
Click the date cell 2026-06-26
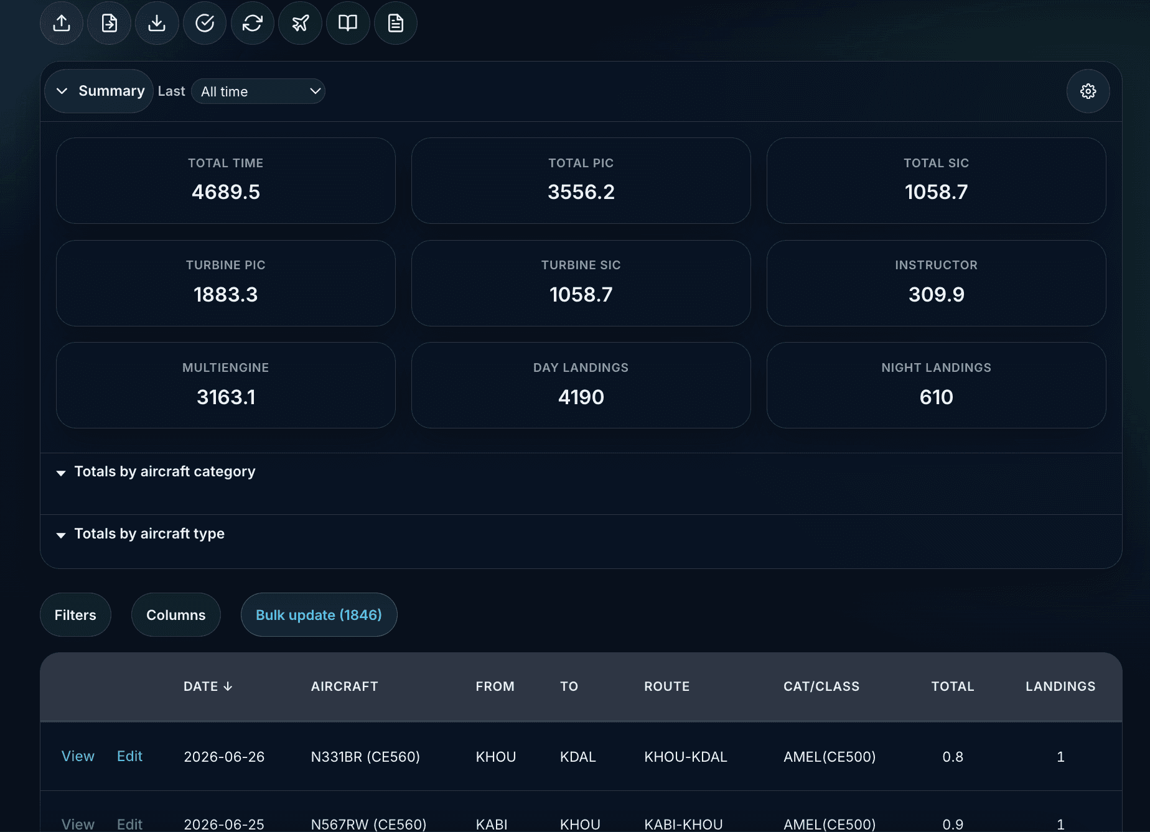224,757
